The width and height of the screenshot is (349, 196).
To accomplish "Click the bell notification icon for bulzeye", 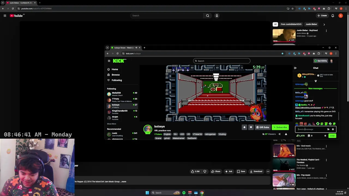I will coord(244,127).
